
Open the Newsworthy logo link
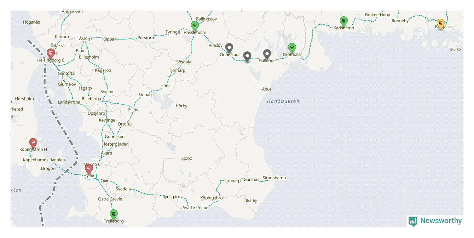coord(435,221)
